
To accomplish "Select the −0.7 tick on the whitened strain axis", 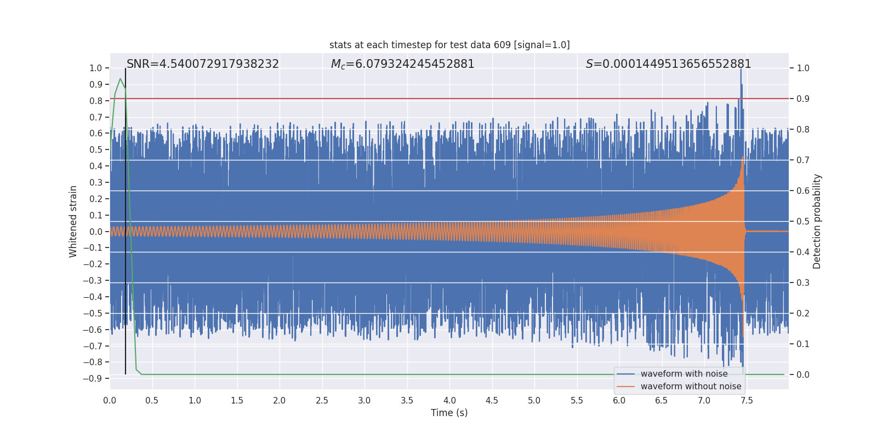I will [93, 346].
